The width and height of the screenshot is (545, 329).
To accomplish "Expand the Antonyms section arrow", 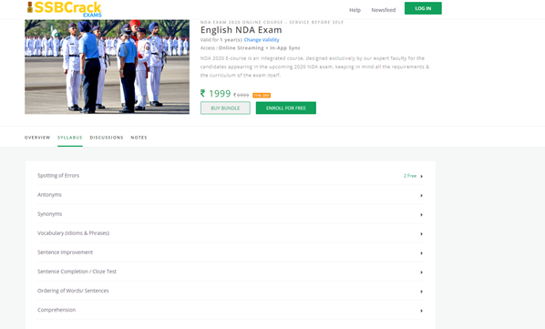I will click(422, 196).
